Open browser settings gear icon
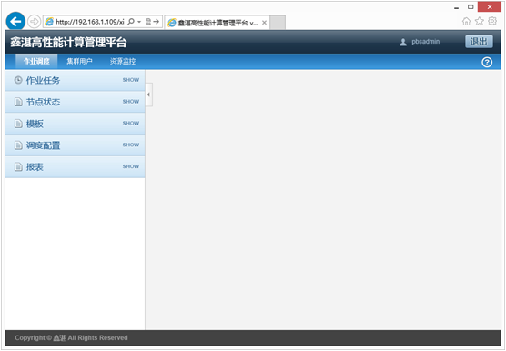Screen dimensions: 506x351 [492, 21]
